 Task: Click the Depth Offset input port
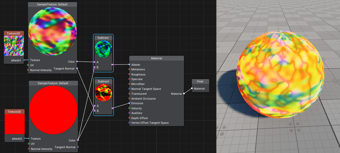(129, 118)
